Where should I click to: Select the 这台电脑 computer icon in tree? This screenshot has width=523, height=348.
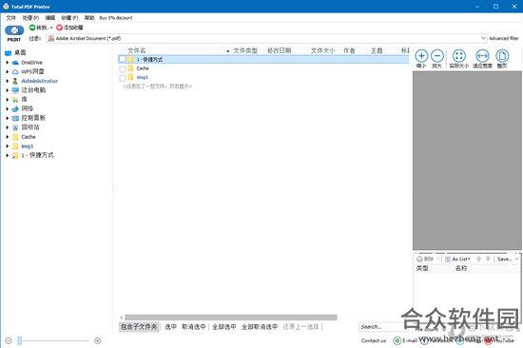[15, 90]
